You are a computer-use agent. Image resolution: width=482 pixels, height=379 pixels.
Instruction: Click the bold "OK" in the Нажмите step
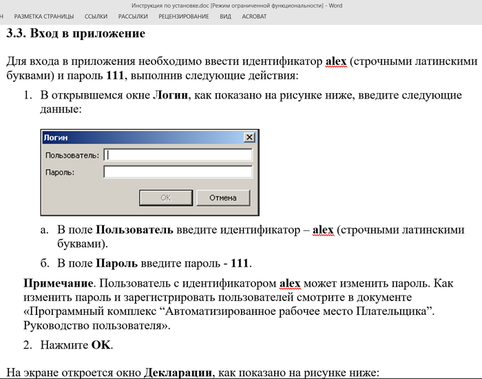pos(101,345)
